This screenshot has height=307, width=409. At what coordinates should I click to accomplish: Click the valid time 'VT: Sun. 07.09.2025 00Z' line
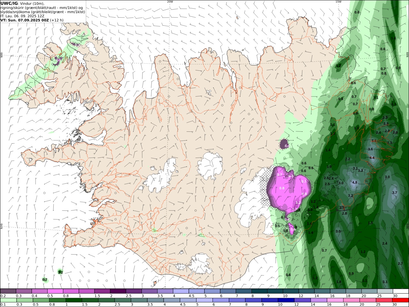pyautogui.click(x=25, y=20)
